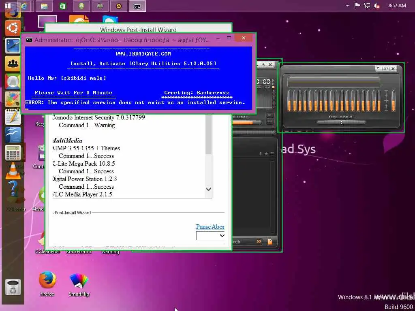Adjust the AIMP volume bar
This screenshot has width=415, height=311.
pos(247,123)
